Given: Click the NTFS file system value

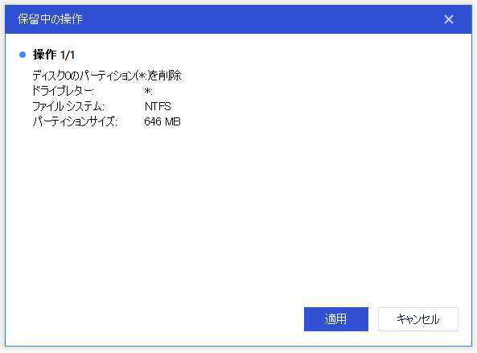Looking at the screenshot, I should point(158,106).
